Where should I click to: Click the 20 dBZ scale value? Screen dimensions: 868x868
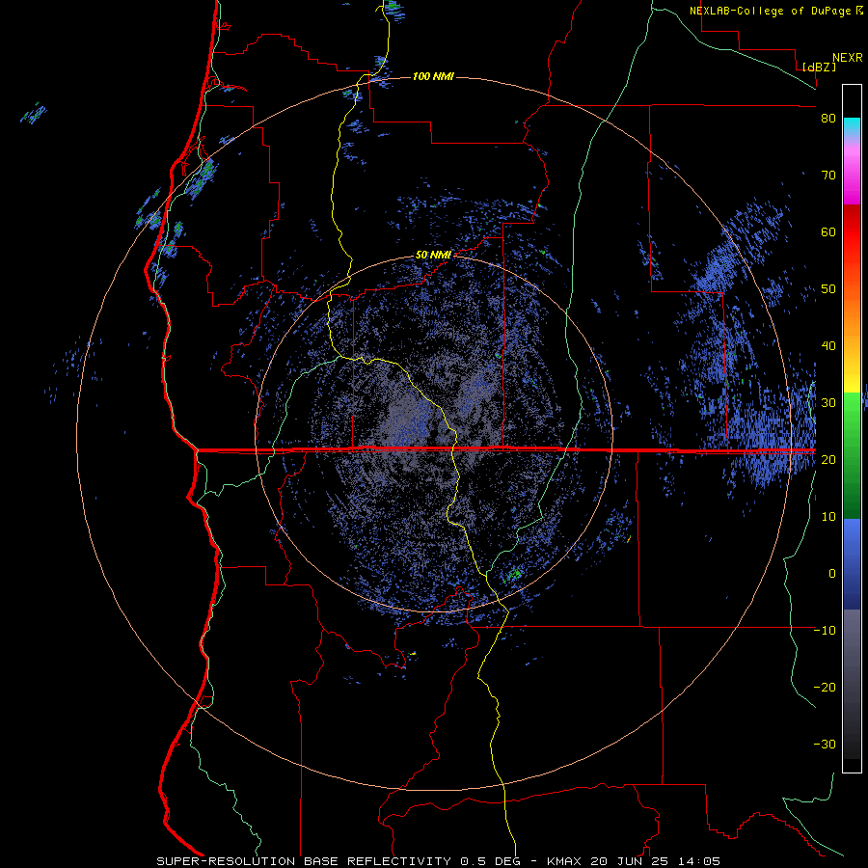(x=828, y=459)
